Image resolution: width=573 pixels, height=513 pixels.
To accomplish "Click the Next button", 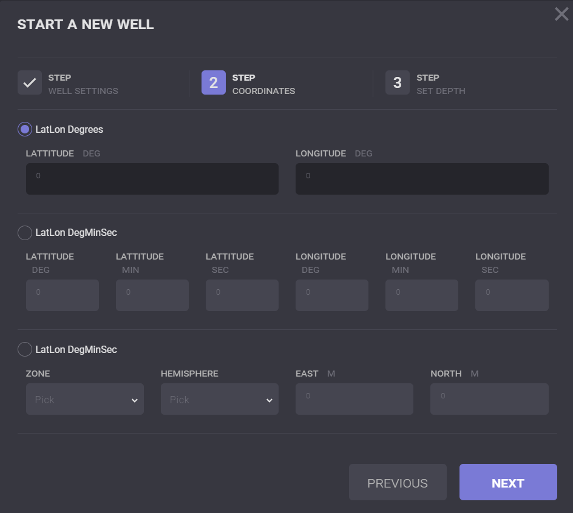I will click(x=507, y=482).
